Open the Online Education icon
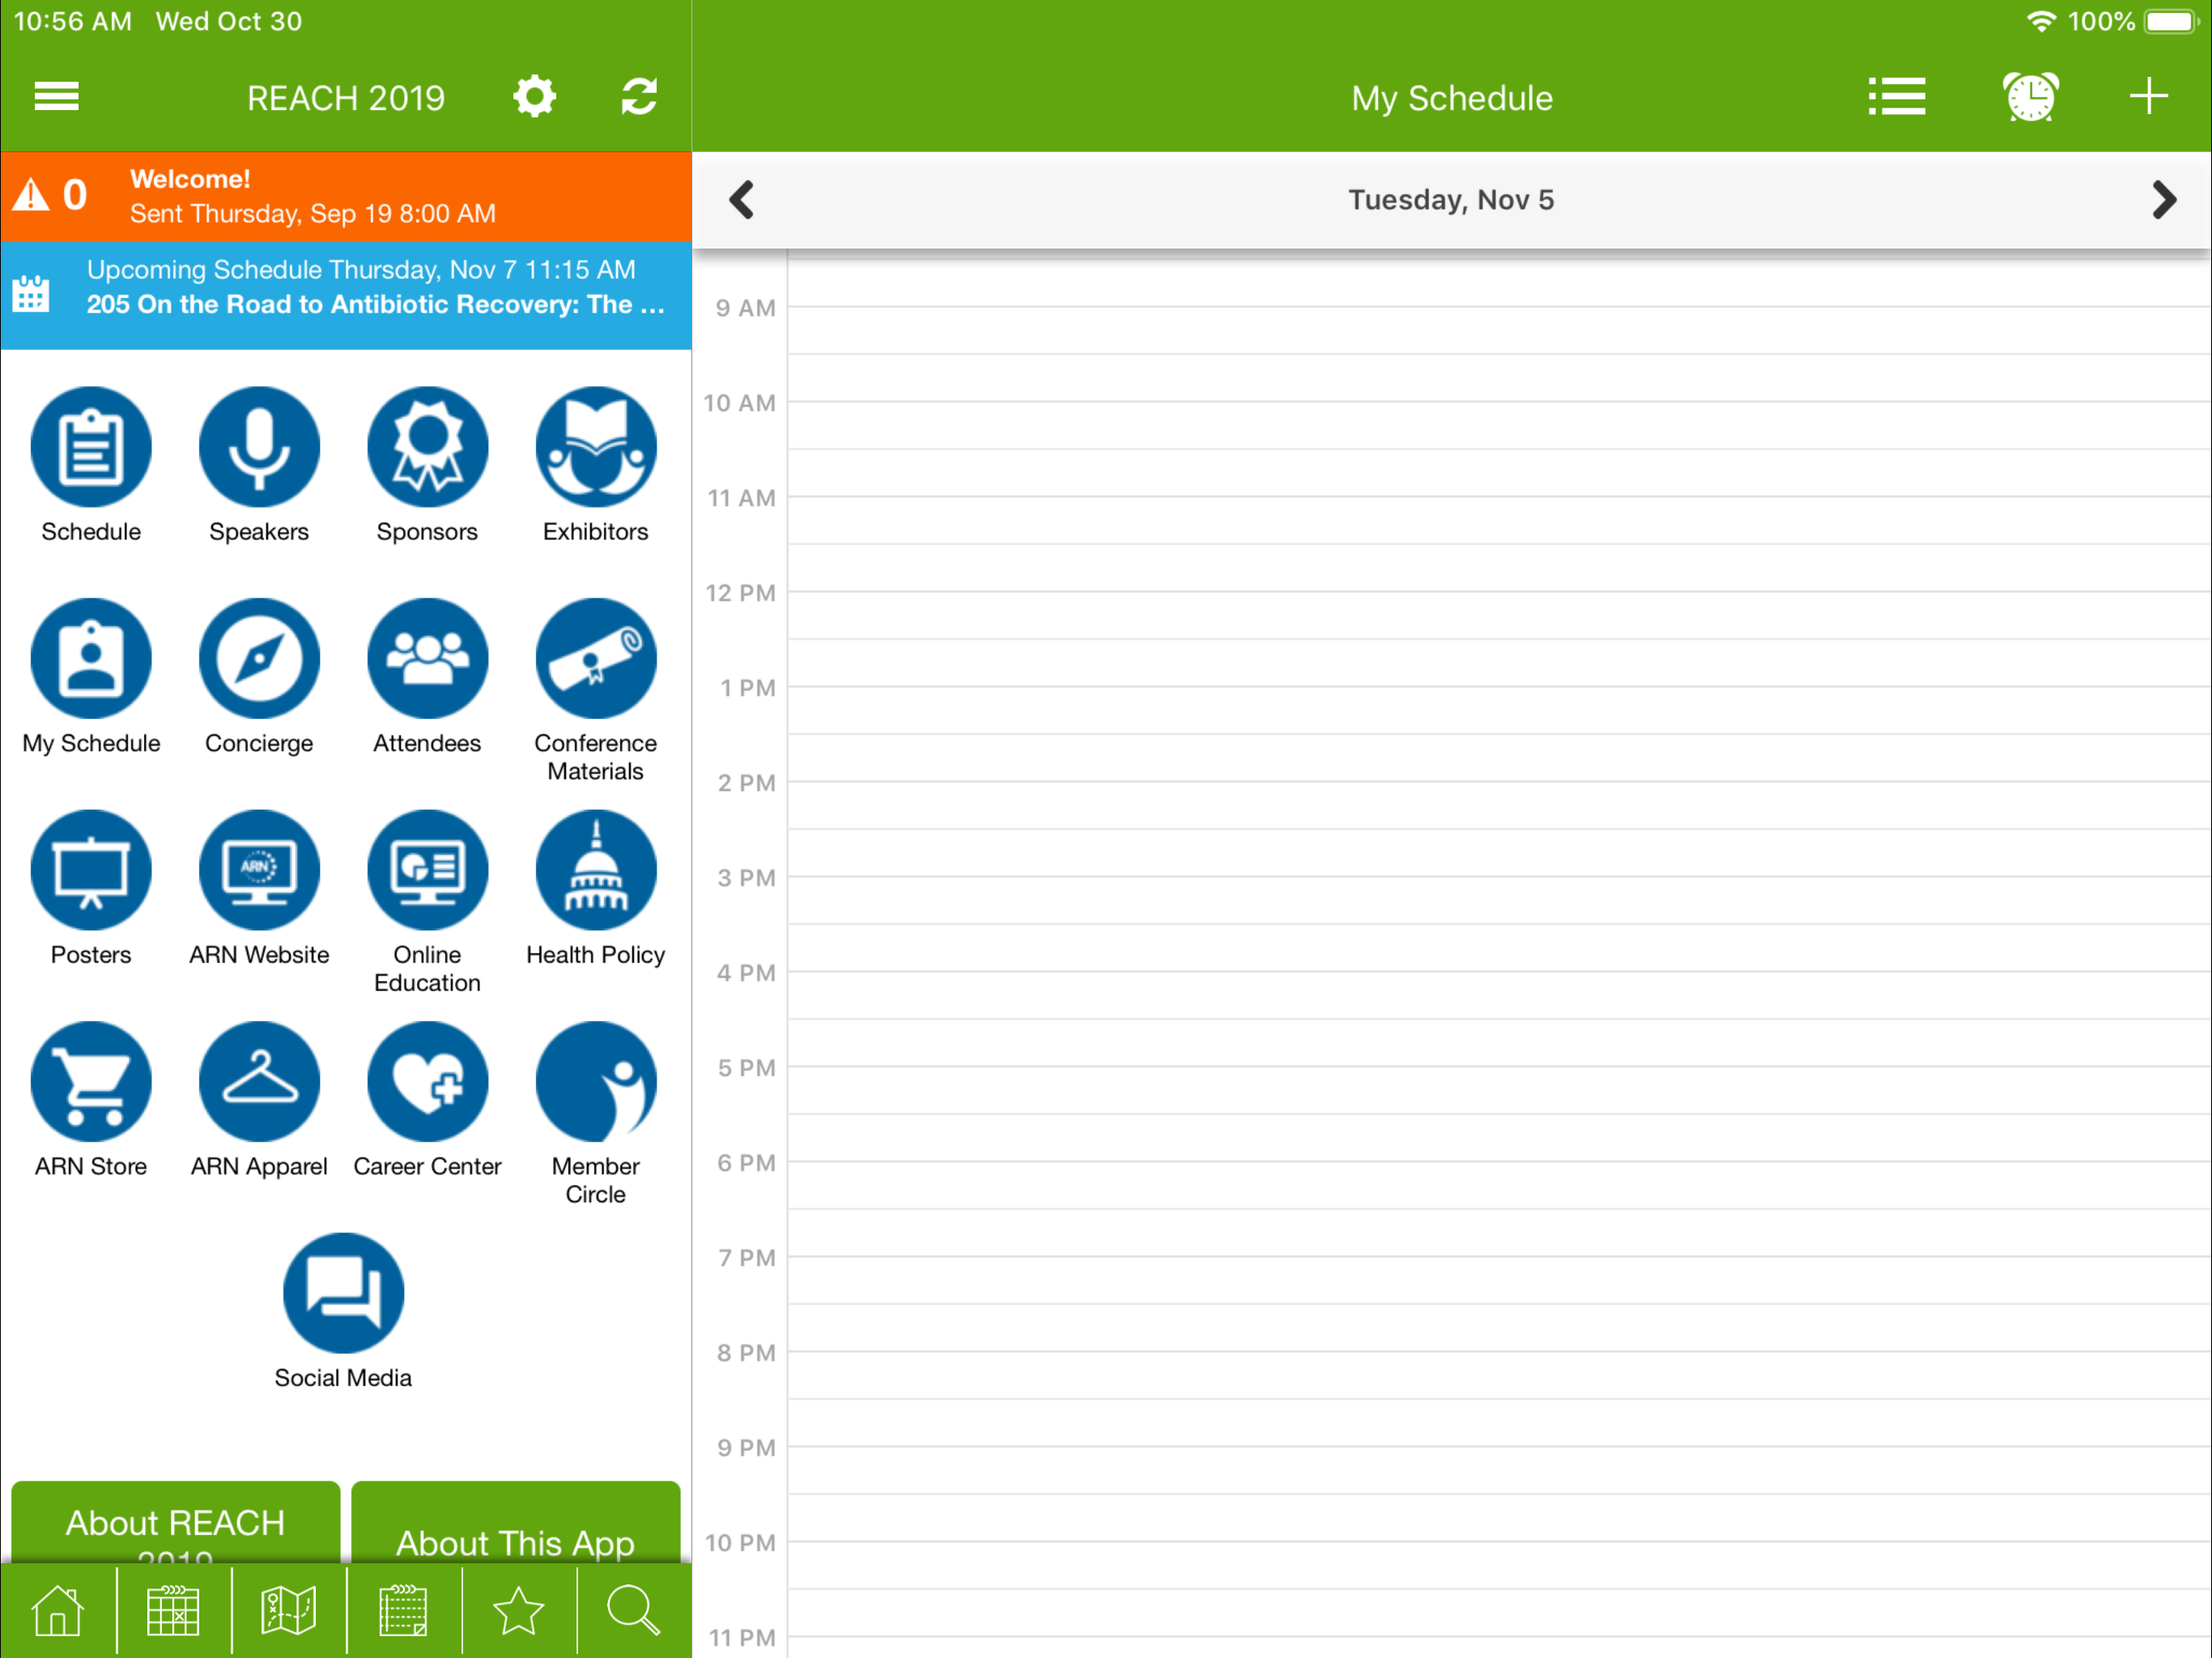This screenshot has width=2212, height=1658. [428, 870]
